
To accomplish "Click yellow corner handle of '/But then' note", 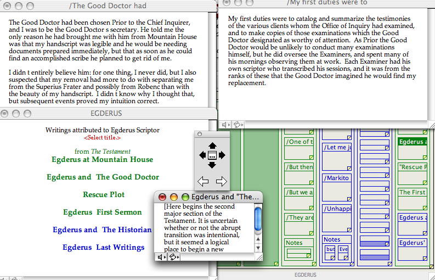I will 311,183.
